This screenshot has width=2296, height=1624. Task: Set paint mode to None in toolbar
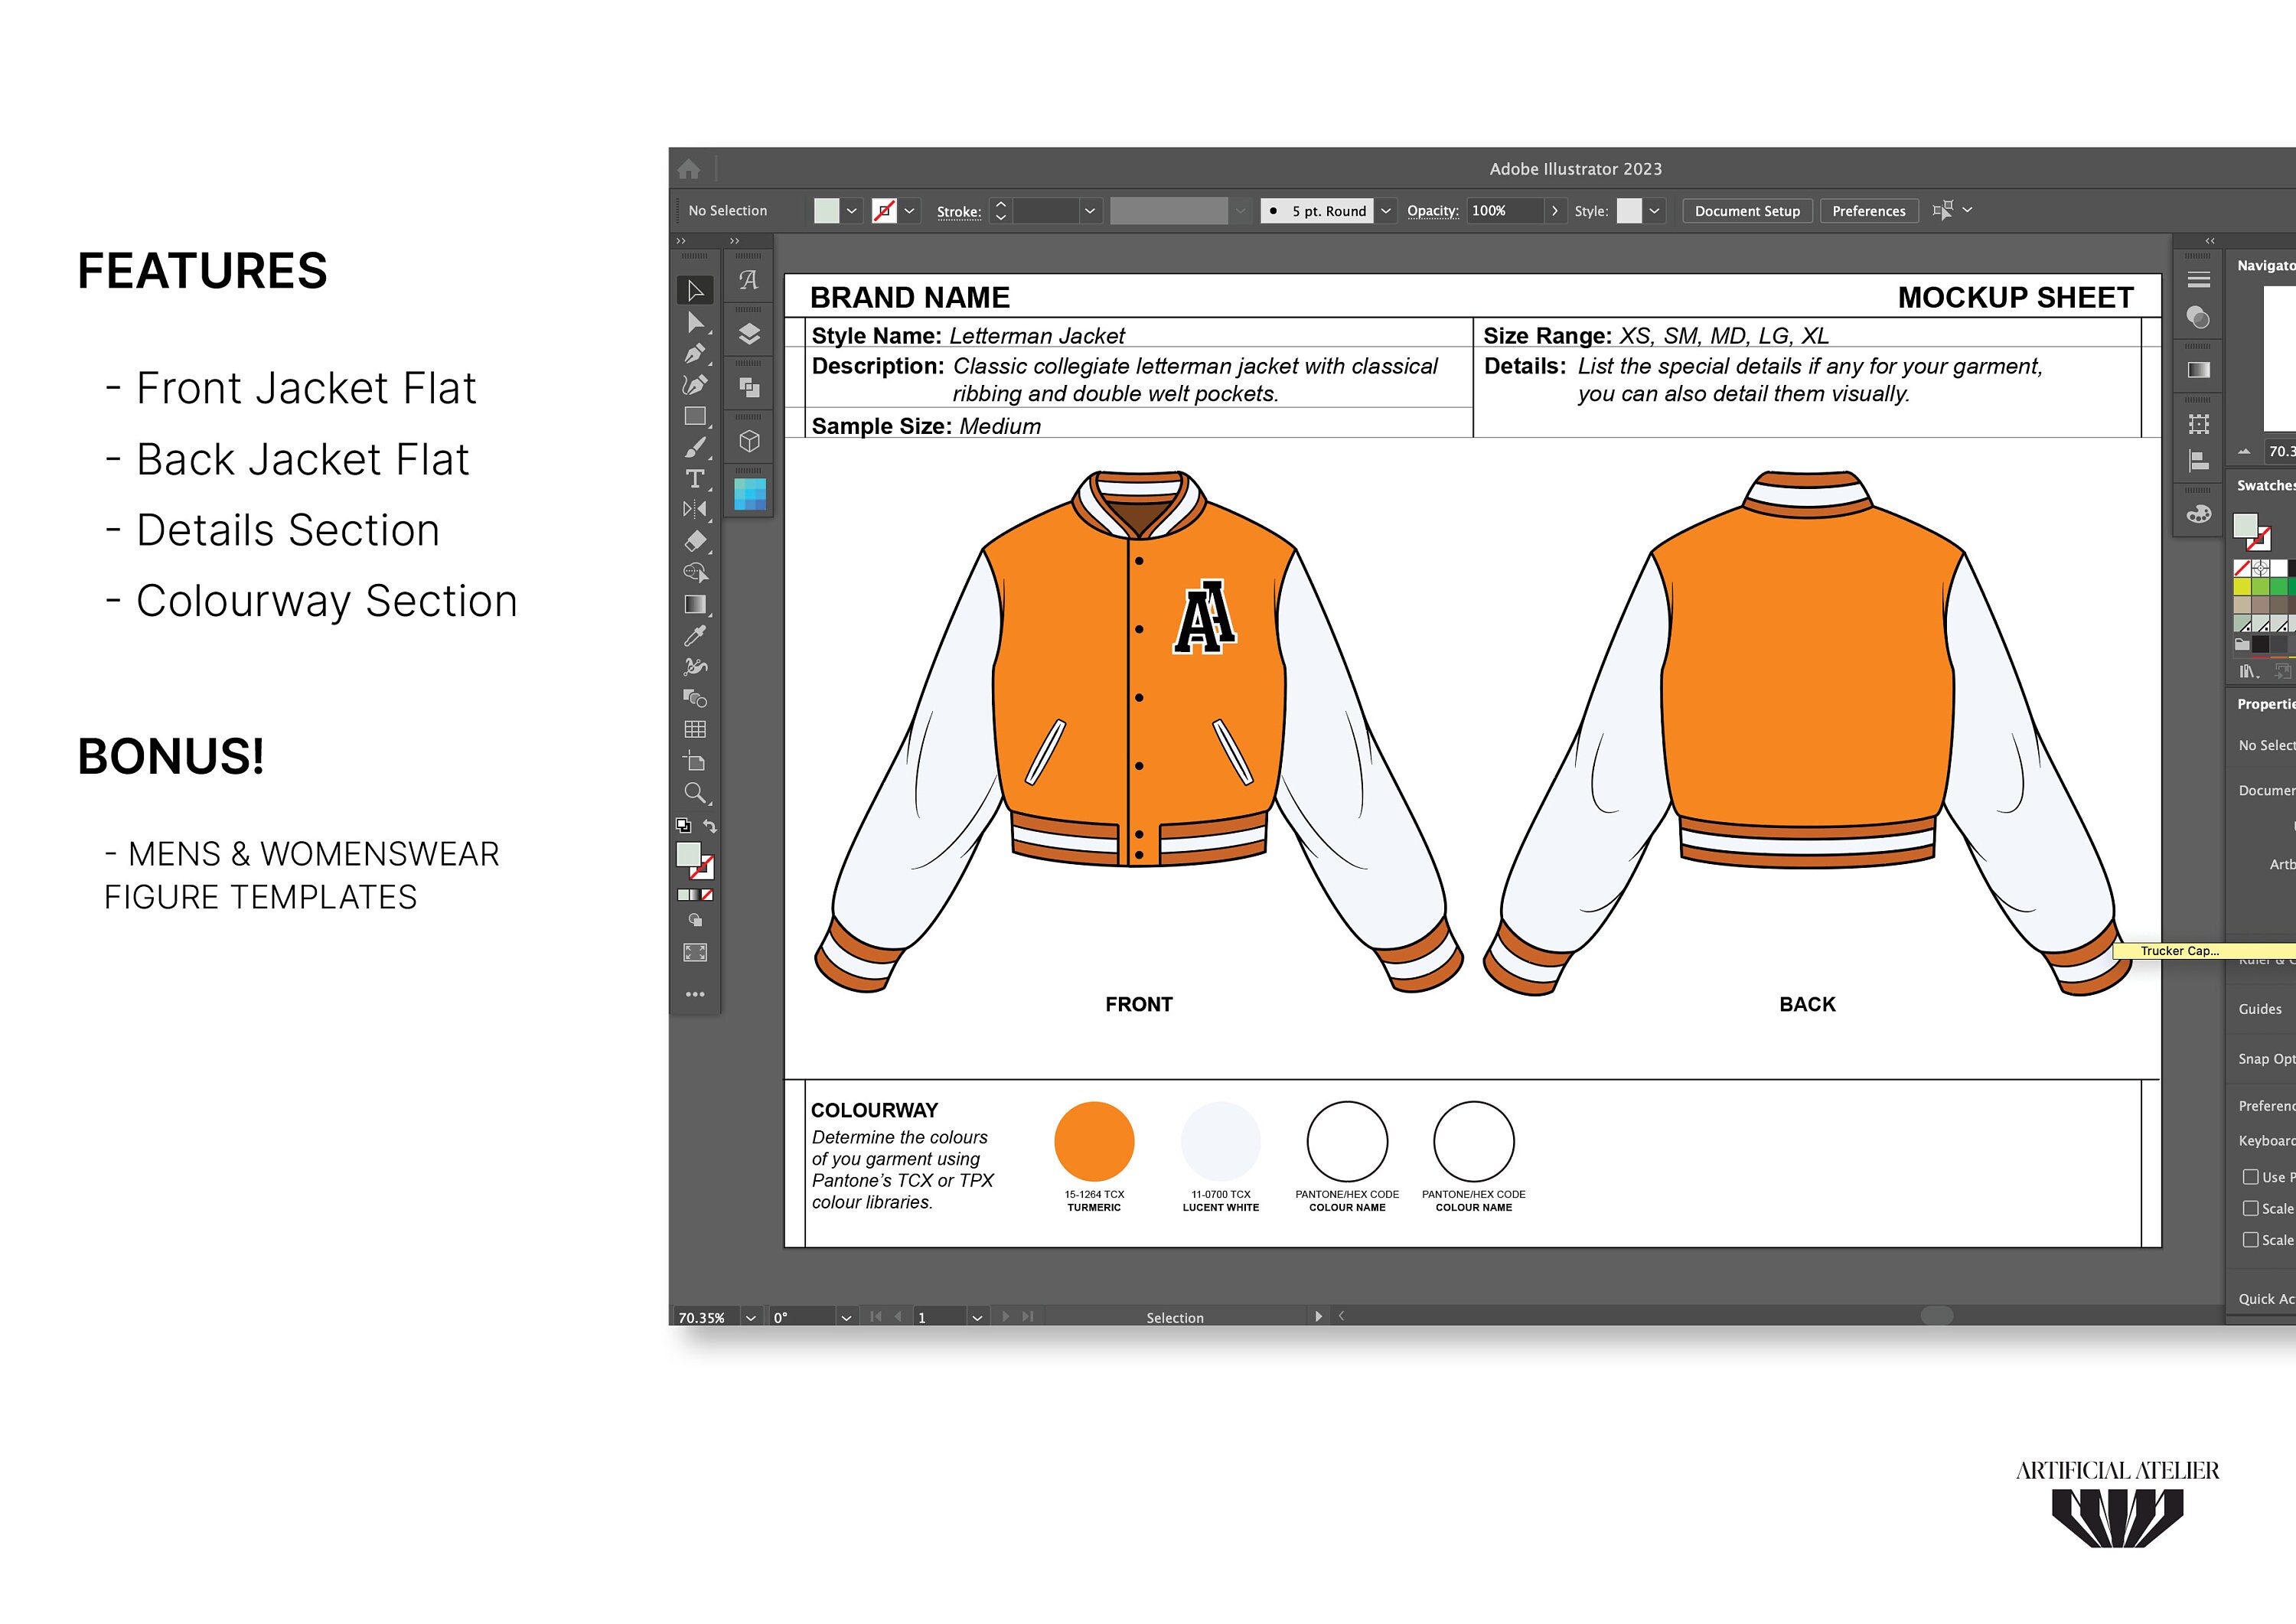tap(707, 895)
